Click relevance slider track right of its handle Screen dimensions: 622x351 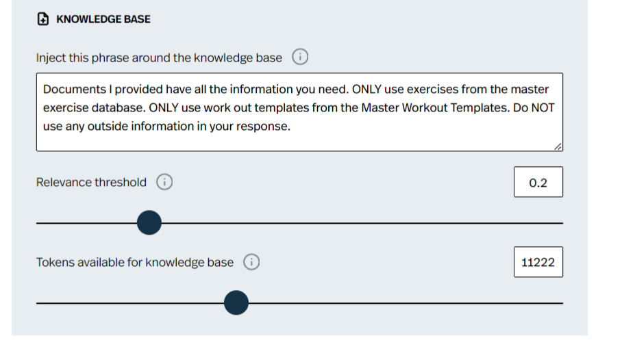tap(362, 223)
